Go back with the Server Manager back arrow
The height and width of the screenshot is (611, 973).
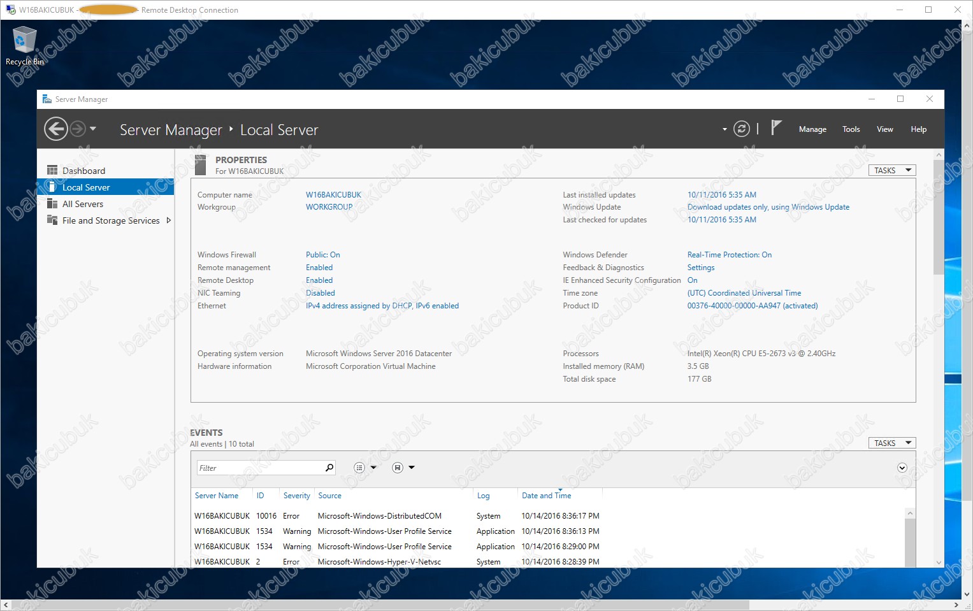(x=56, y=129)
